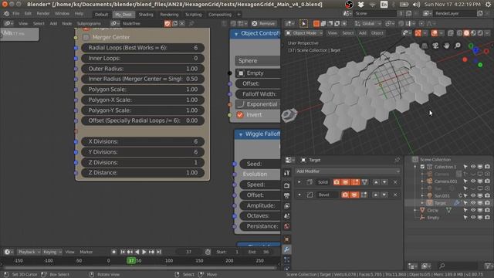
Task: Jump to the first frame
Action: click(x=122, y=252)
